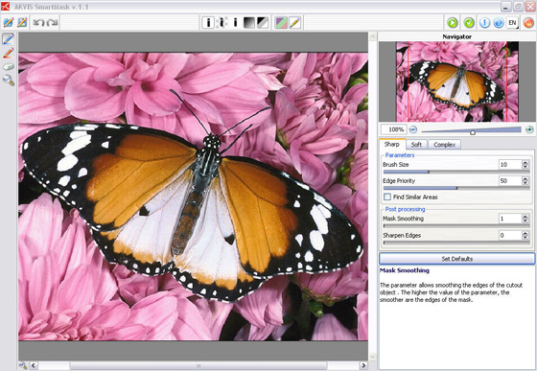
Task: Click the Mask Smoothing spinner arrows
Action: click(525, 219)
